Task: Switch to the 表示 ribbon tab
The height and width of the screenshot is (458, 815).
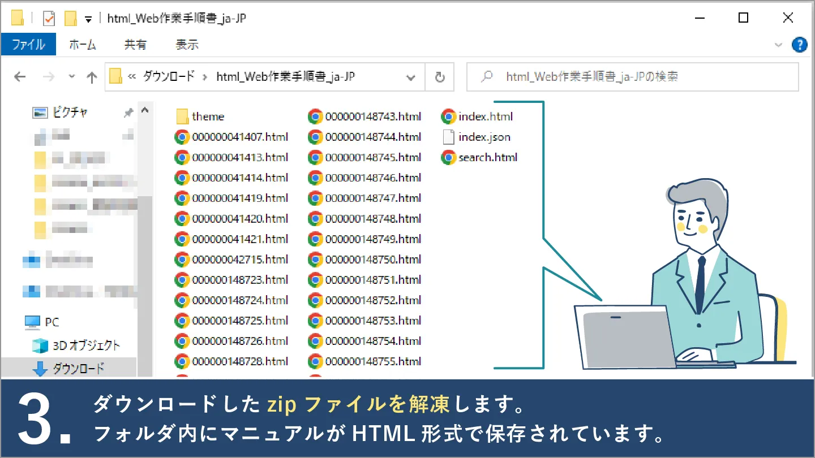Action: pos(187,45)
